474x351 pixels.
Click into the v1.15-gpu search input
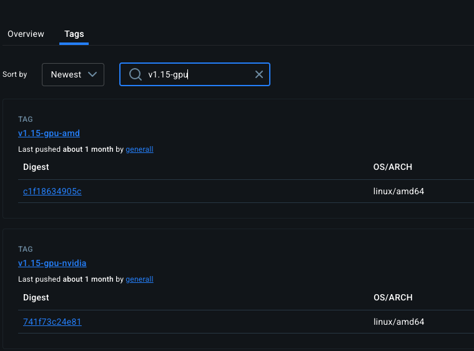coord(197,75)
